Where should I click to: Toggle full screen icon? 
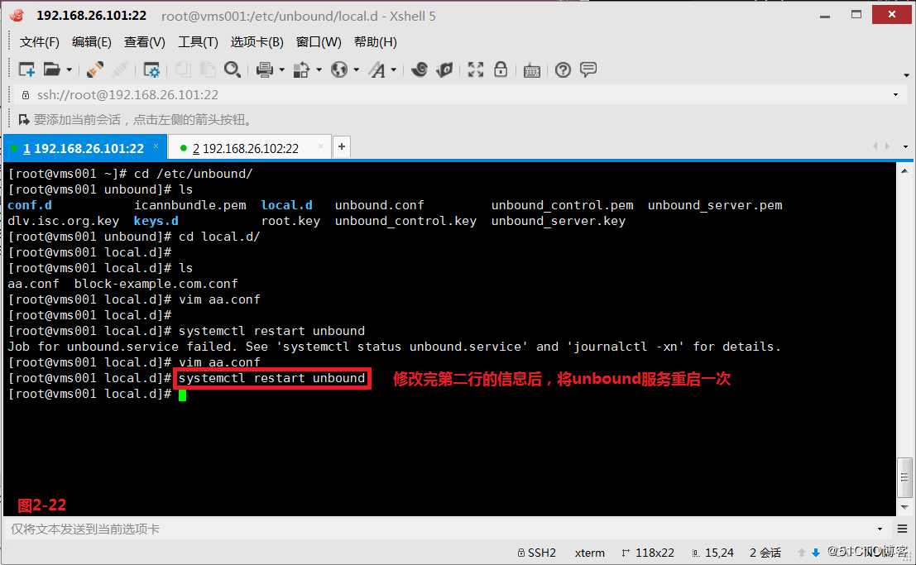(x=476, y=70)
